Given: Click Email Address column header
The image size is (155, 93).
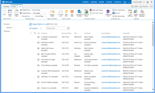Looking at the screenshot, I should [106, 33].
